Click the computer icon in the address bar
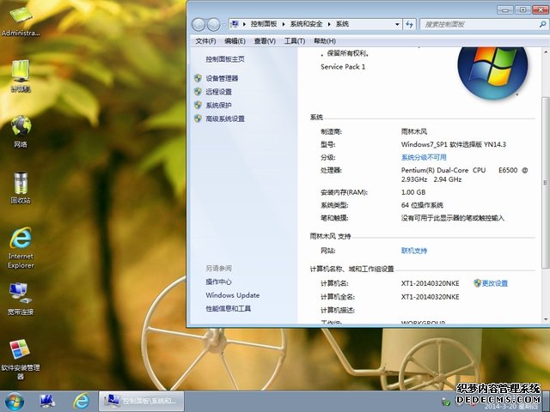This screenshot has width=550, height=412. pos(235,24)
